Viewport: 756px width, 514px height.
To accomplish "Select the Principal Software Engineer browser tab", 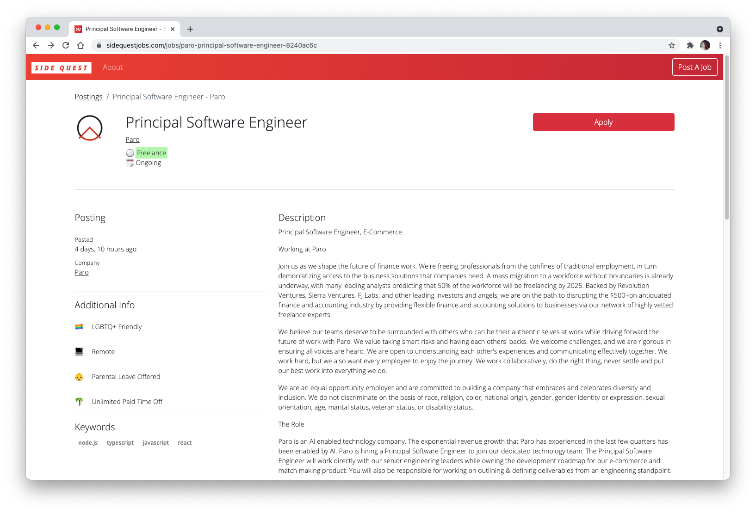I will pos(125,29).
